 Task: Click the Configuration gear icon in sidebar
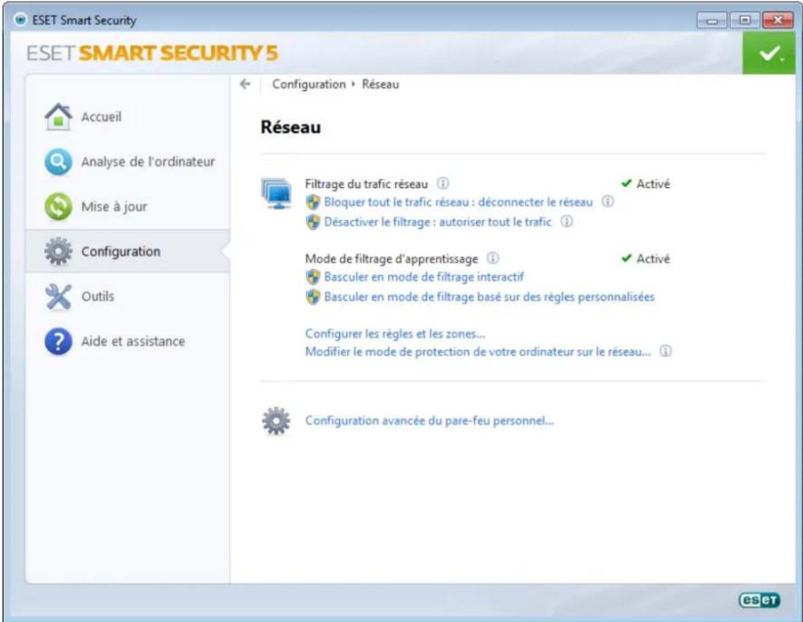58,252
